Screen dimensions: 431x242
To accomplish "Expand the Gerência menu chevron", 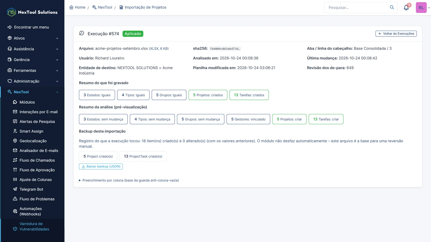I will [57, 60].
